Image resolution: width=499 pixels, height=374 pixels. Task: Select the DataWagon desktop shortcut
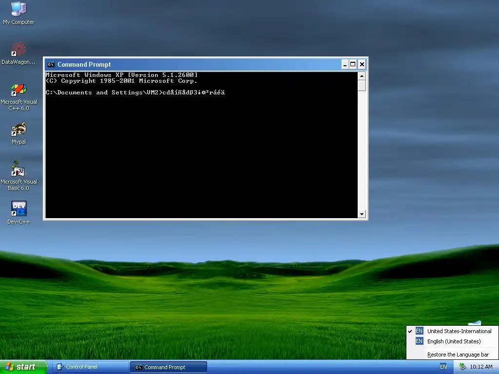tap(19, 54)
